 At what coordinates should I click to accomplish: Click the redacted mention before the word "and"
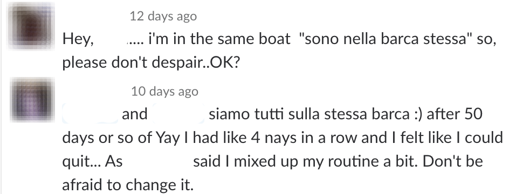[x=91, y=114]
